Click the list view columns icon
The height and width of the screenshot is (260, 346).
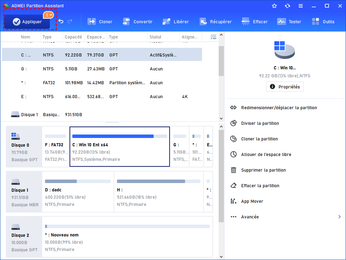tap(213, 37)
